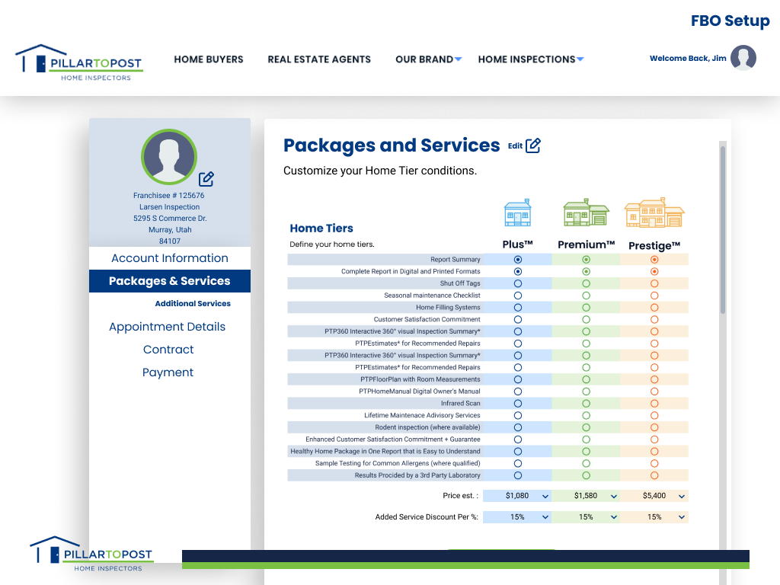Viewport: 780px width, 585px height.
Task: Click the footer Pillar To Post logo
Action: click(x=91, y=555)
